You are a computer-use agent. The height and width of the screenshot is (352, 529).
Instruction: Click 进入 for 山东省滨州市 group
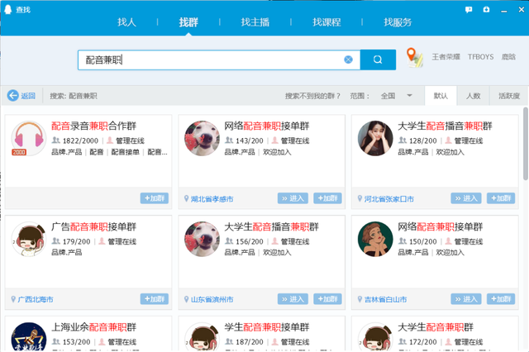point(293,299)
